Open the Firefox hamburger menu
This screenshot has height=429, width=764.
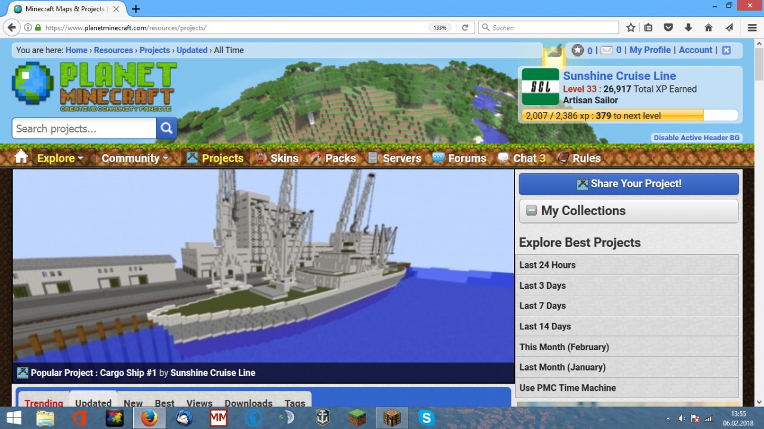pos(752,27)
